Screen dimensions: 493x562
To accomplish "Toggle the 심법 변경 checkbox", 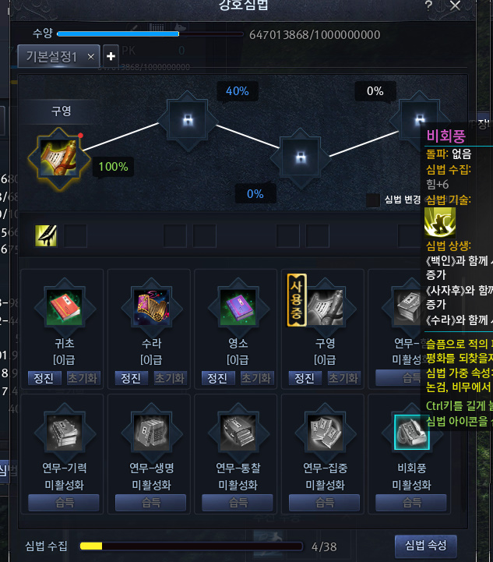I will [373, 200].
